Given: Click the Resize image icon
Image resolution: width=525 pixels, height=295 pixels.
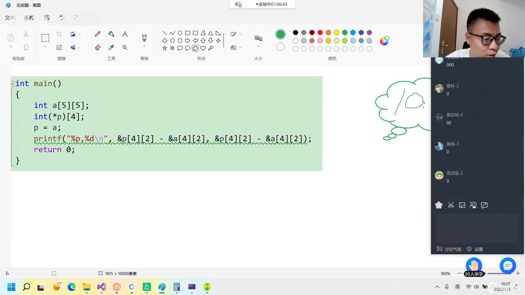Looking at the screenshot, I should click(x=59, y=48).
